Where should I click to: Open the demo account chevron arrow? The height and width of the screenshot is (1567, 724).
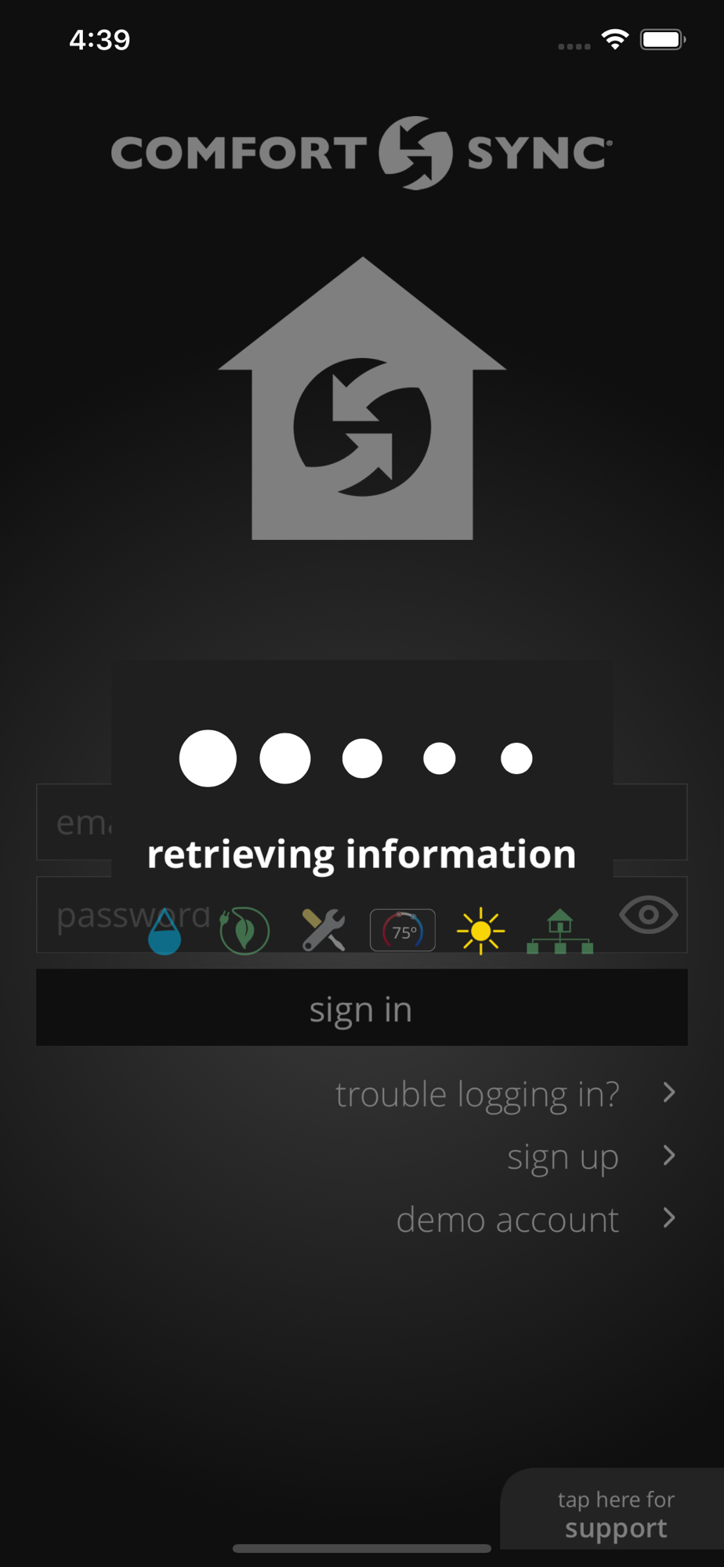(x=668, y=1218)
